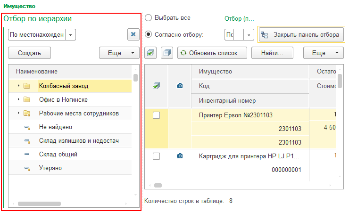The width and height of the screenshot is (349, 212).
Task: Open the По местонахождению dropdown
Action: [x=70, y=35]
